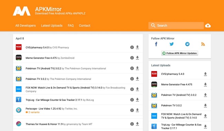Open the Contact page
Screen dimensions: 224x131
click(84, 25)
